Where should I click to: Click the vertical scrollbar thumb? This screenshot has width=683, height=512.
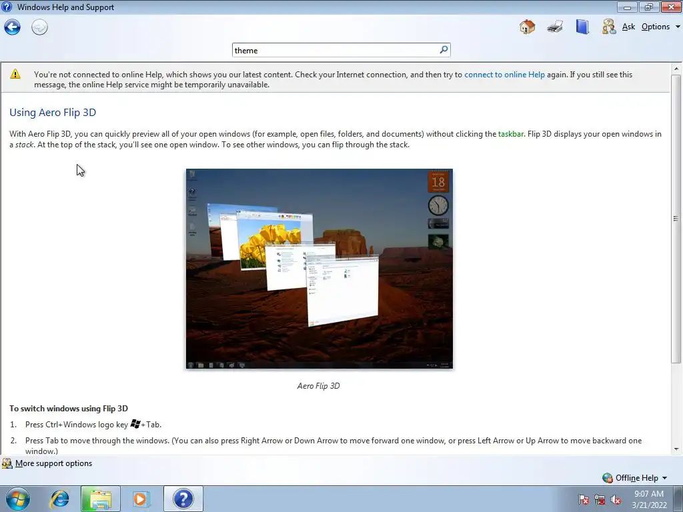pos(676,219)
